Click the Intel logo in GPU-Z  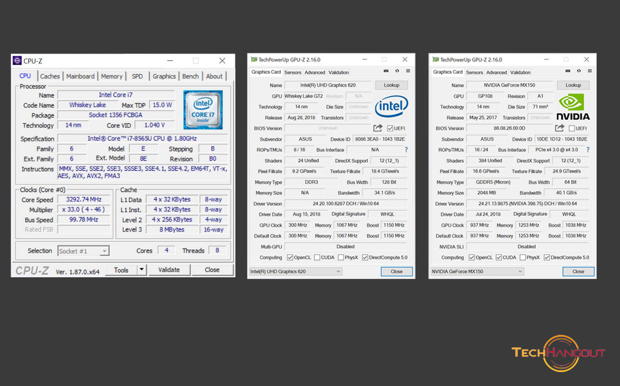coord(391,106)
